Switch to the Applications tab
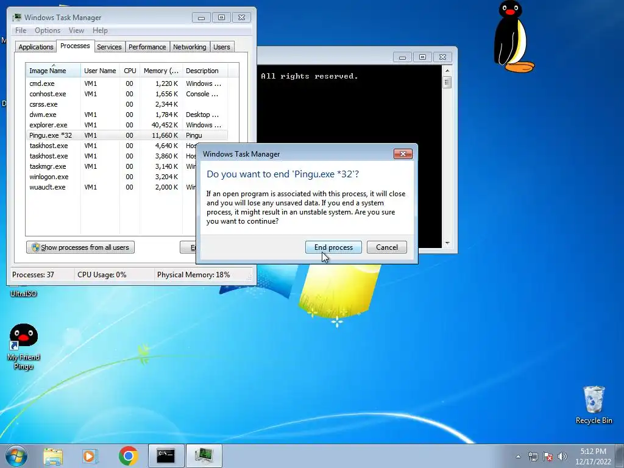Image resolution: width=624 pixels, height=468 pixels. click(36, 47)
